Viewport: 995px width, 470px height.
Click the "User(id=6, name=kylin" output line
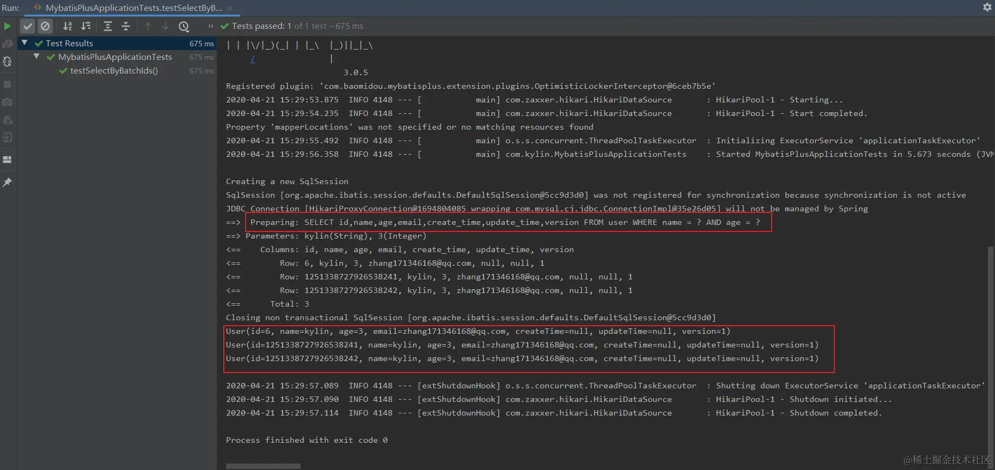478,331
